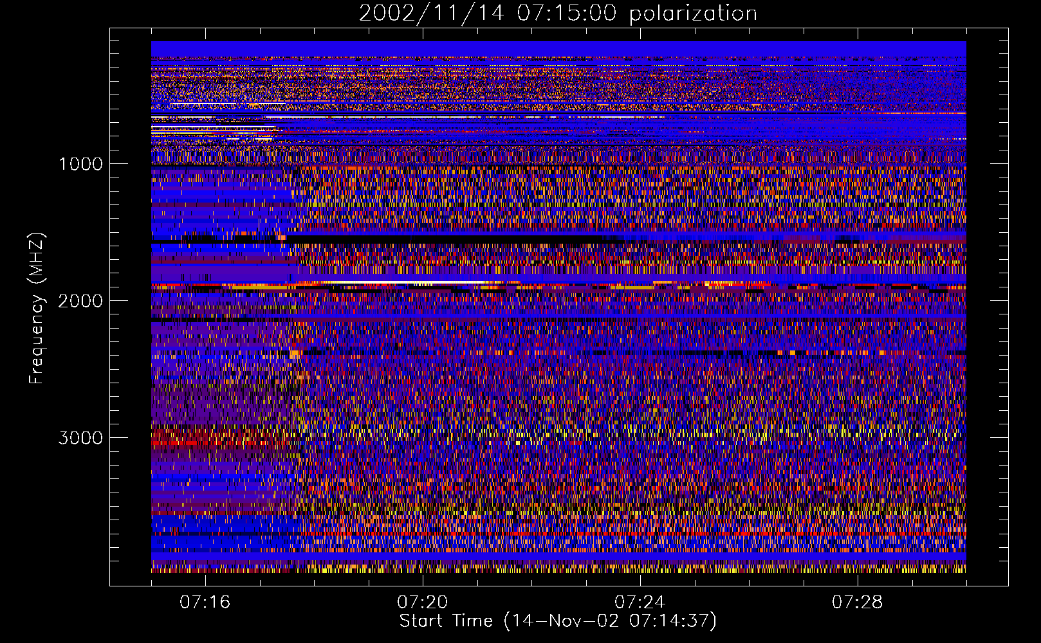Click the 07:20 time tick label
The image size is (1041, 643).
(423, 602)
